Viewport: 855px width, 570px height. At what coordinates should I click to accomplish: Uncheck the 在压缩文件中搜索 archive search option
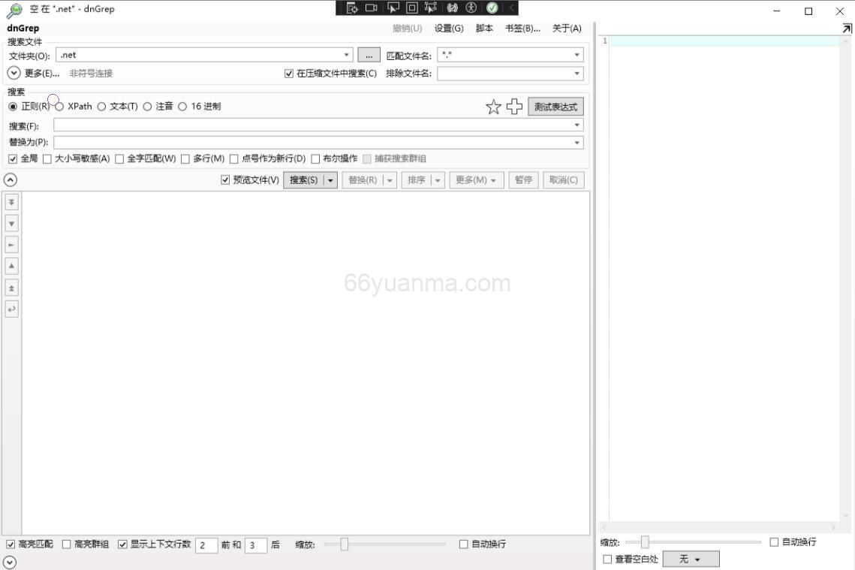[x=288, y=73]
